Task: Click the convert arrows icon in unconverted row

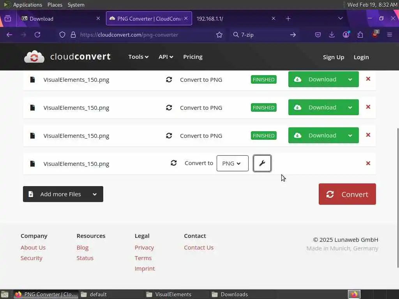Action: pos(173,163)
